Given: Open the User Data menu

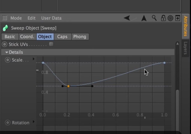Looking at the screenshot, I should [x=51, y=18].
